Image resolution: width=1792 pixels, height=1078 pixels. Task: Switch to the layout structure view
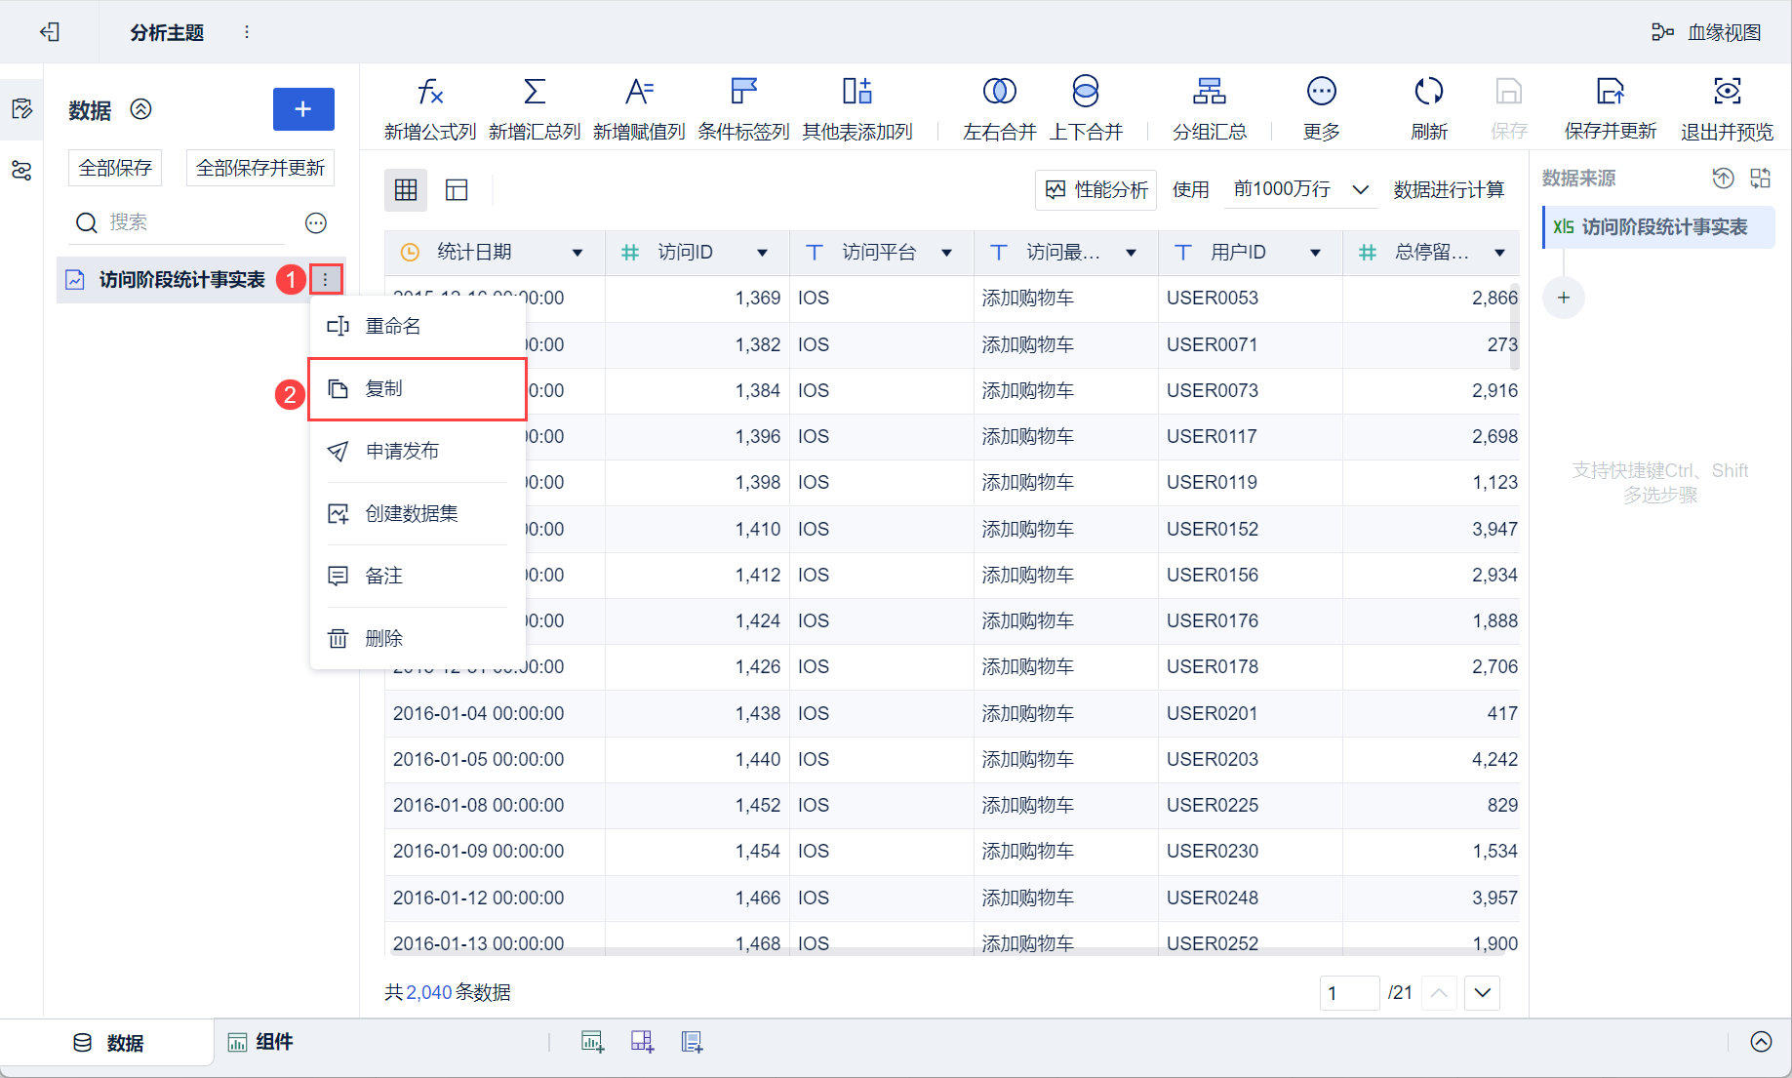point(457,190)
